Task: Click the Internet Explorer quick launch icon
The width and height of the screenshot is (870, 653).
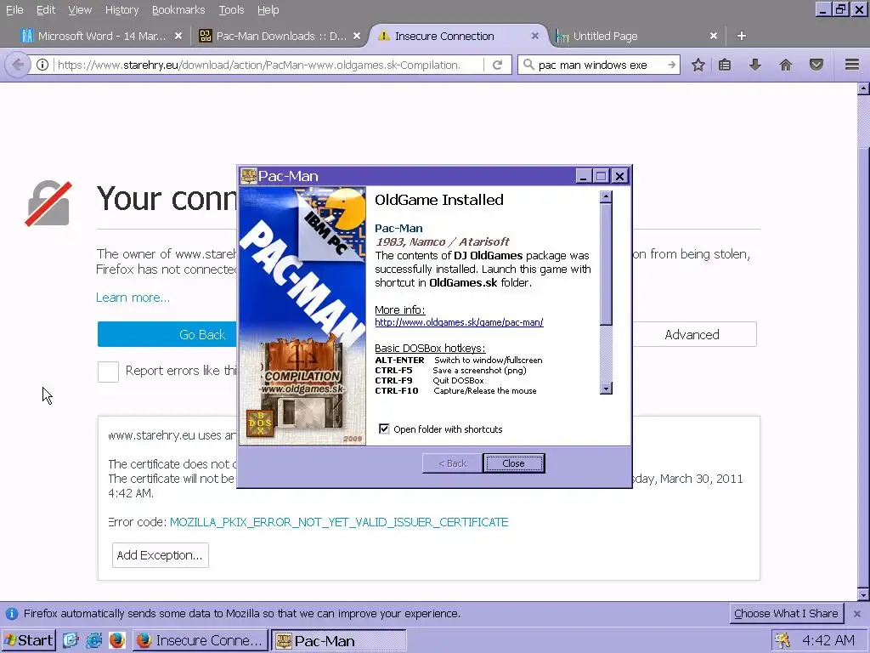Action: pos(93,641)
